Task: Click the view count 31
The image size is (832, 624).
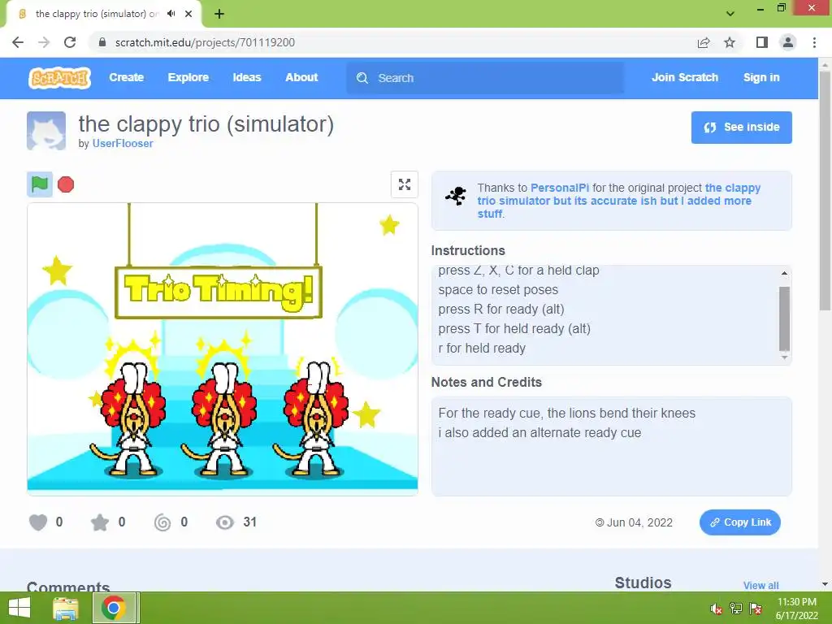Action: coord(250,522)
